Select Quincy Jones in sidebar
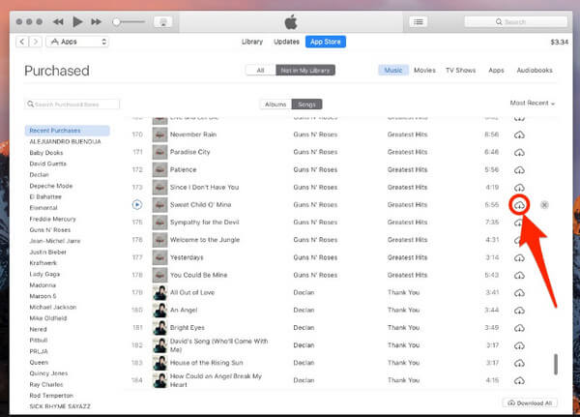 [48, 373]
